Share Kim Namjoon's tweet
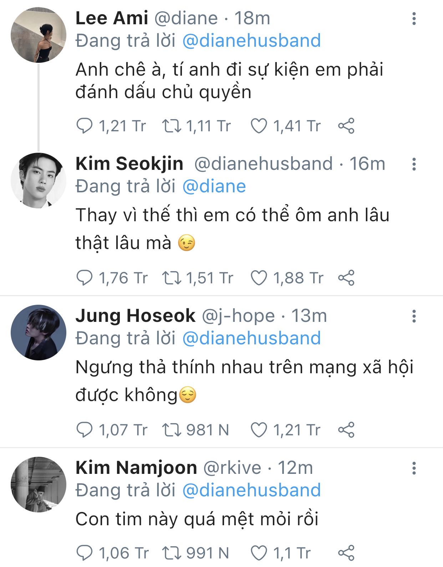Image resolution: width=443 pixels, height=567 pixels. coord(346,553)
